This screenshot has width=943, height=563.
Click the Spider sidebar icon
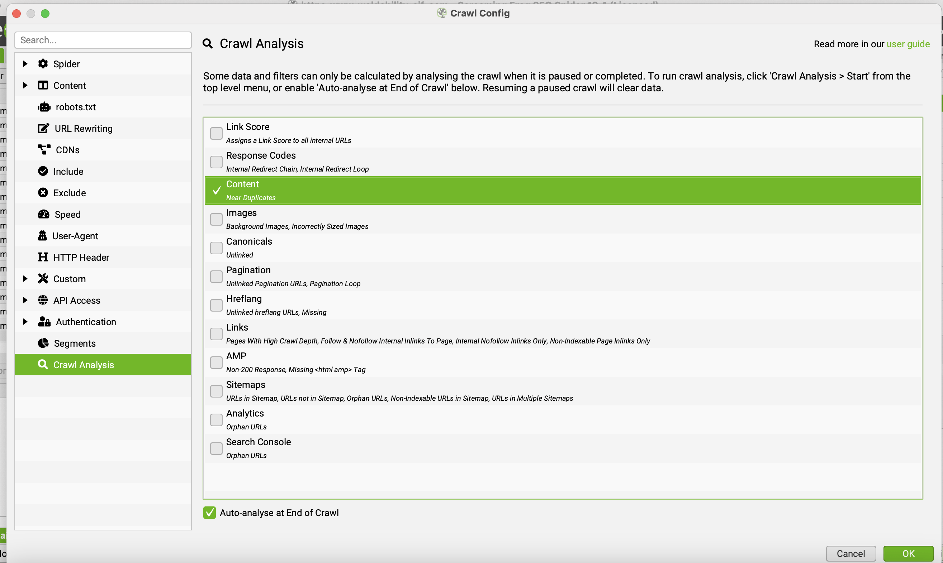click(43, 64)
